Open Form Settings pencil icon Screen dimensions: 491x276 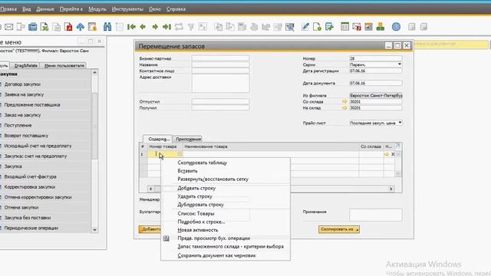pos(305,27)
